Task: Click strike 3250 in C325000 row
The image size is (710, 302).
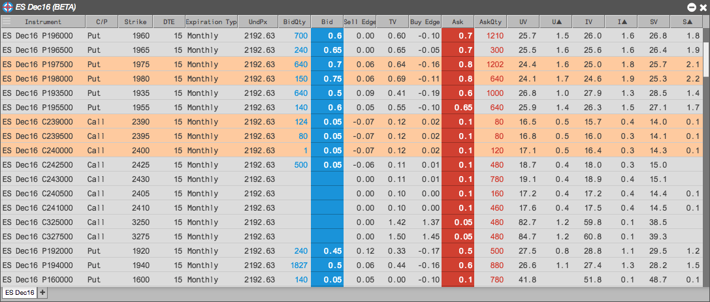Action: tap(135, 224)
